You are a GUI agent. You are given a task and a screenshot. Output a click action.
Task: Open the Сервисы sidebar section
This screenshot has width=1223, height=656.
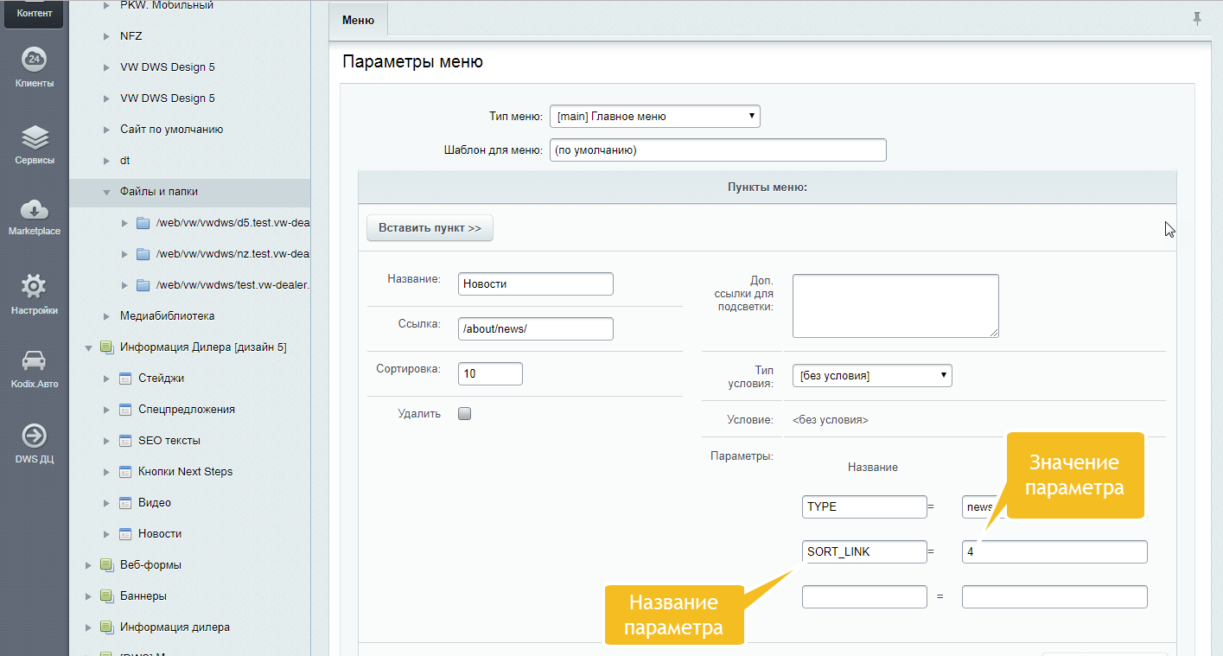34,145
